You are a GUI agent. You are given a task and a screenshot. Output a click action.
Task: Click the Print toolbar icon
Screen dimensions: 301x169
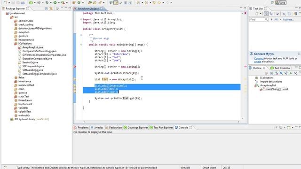pyautogui.click(x=23, y=3)
